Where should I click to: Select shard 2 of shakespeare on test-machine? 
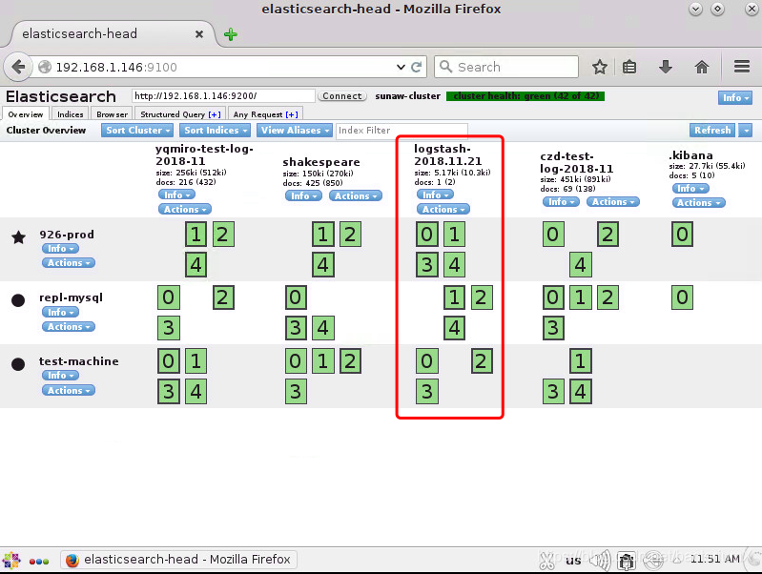pyautogui.click(x=350, y=361)
